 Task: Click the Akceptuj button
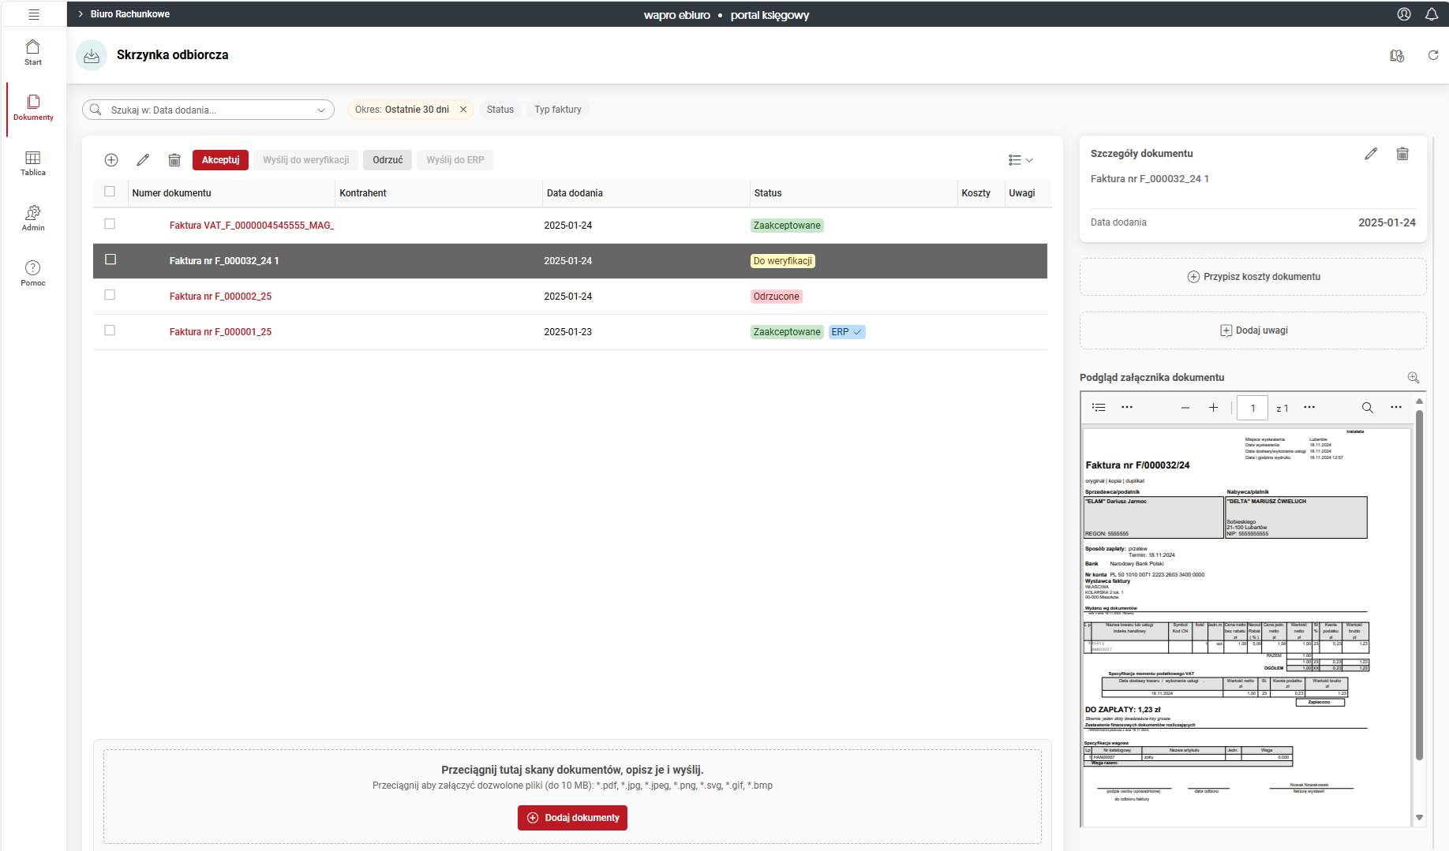220,160
